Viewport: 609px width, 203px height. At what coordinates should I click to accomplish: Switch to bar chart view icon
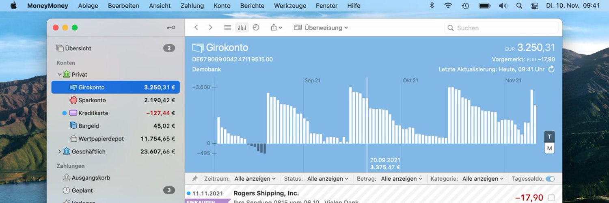(x=242, y=28)
